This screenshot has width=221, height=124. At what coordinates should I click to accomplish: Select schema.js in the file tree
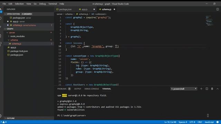(29, 44)
